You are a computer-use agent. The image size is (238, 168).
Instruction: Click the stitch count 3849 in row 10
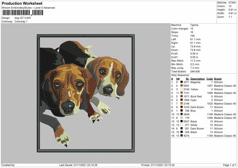(x=186, y=115)
